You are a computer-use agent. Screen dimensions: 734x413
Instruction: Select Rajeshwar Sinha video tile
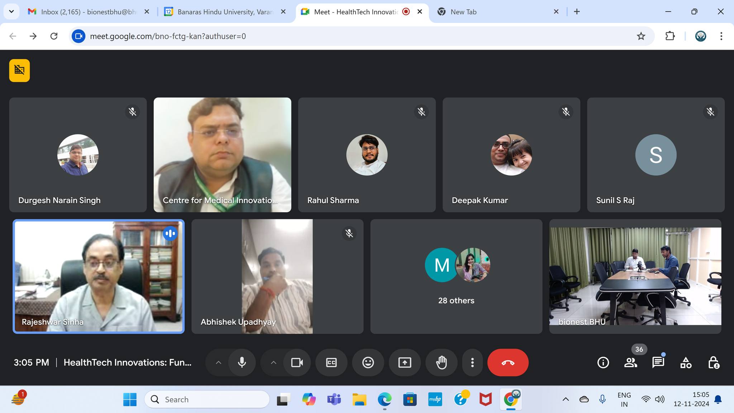[x=99, y=276]
